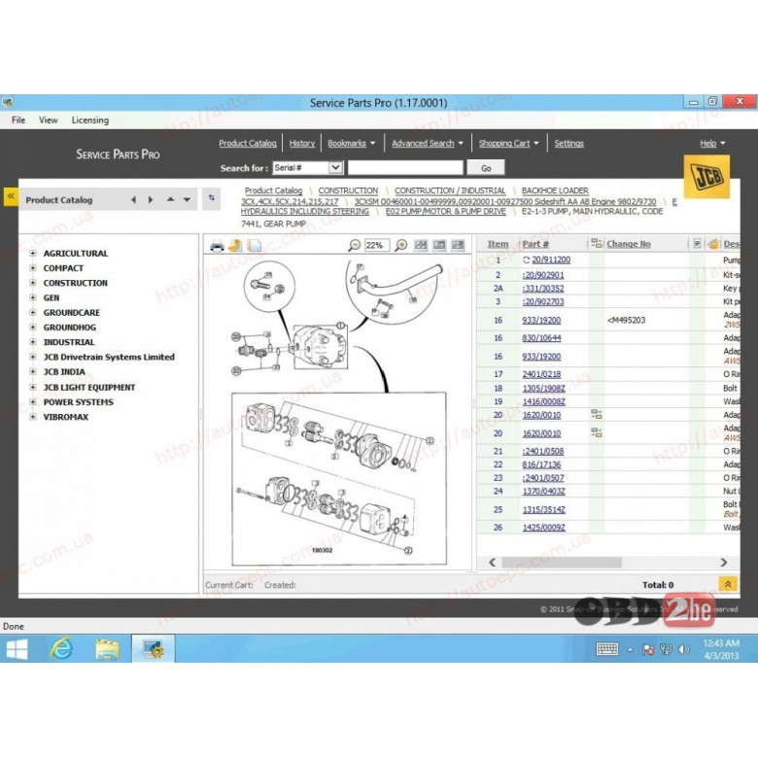
Task: Click first view-fit icon after zoom
Action: pos(421,245)
